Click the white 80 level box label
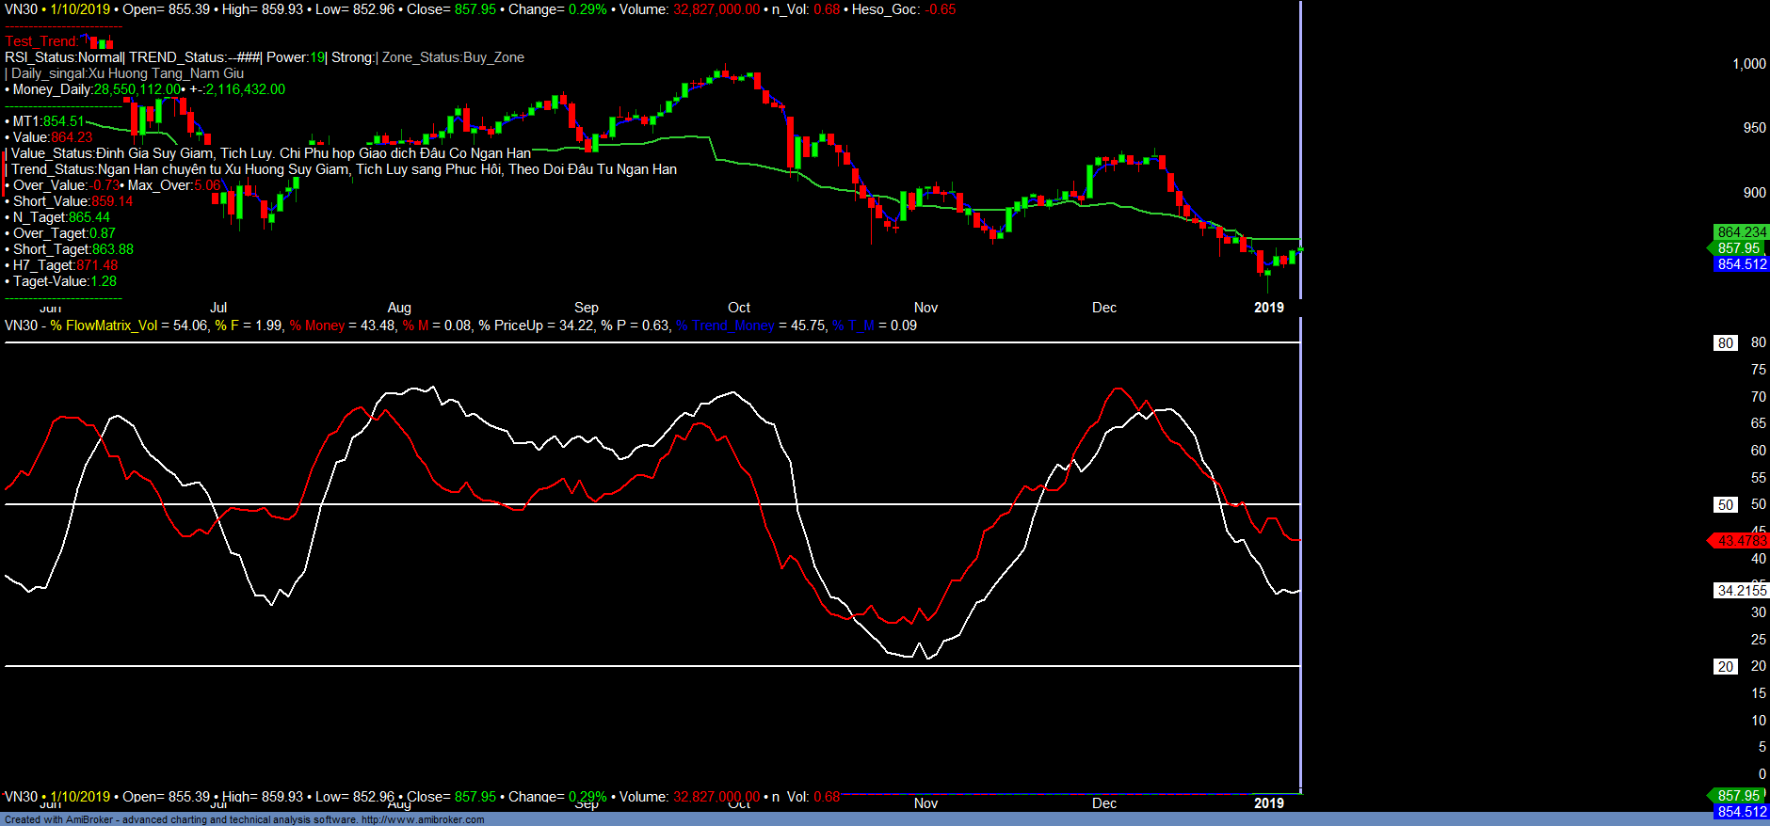This screenshot has width=1770, height=826. click(1725, 343)
